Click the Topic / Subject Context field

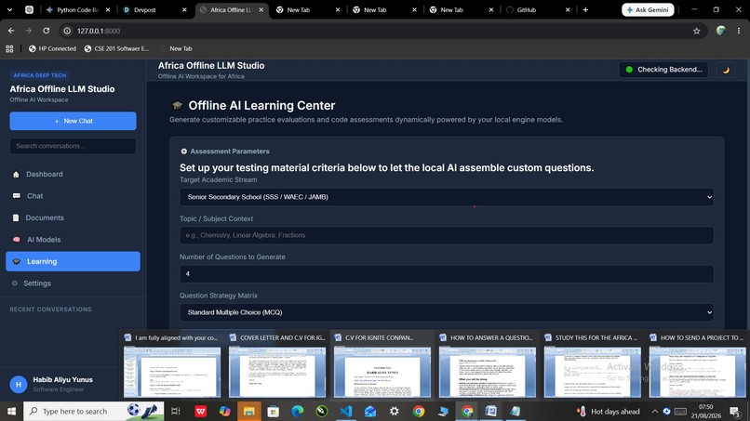[447, 235]
